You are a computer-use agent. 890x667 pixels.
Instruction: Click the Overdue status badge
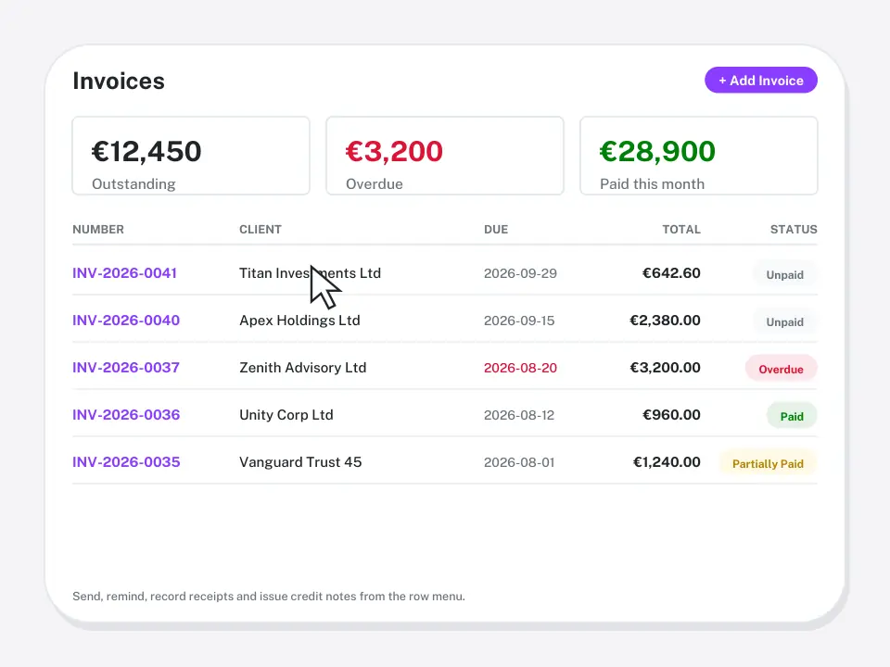[781, 369]
